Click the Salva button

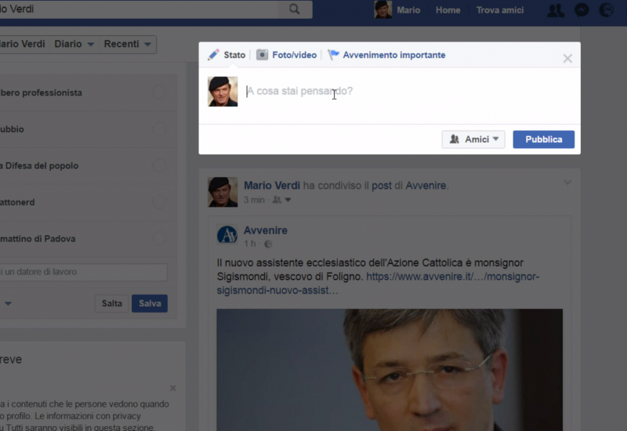pyautogui.click(x=150, y=303)
